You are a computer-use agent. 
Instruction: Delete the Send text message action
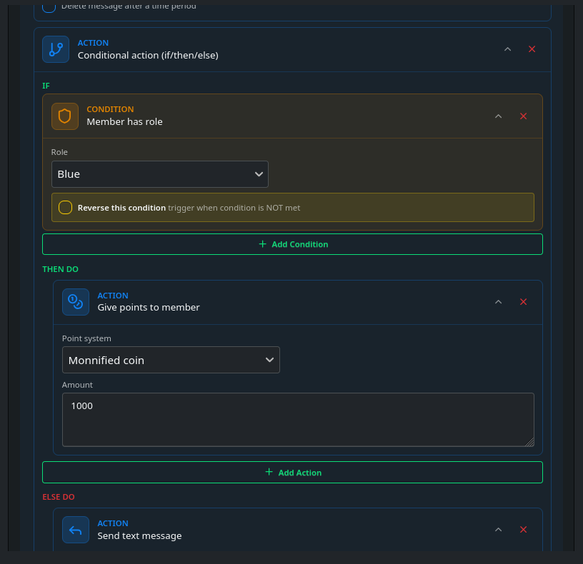tap(523, 530)
